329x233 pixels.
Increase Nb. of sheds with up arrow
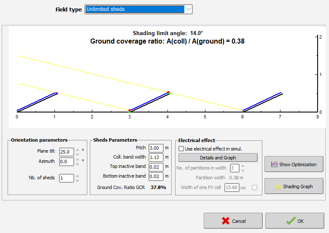[77, 176]
